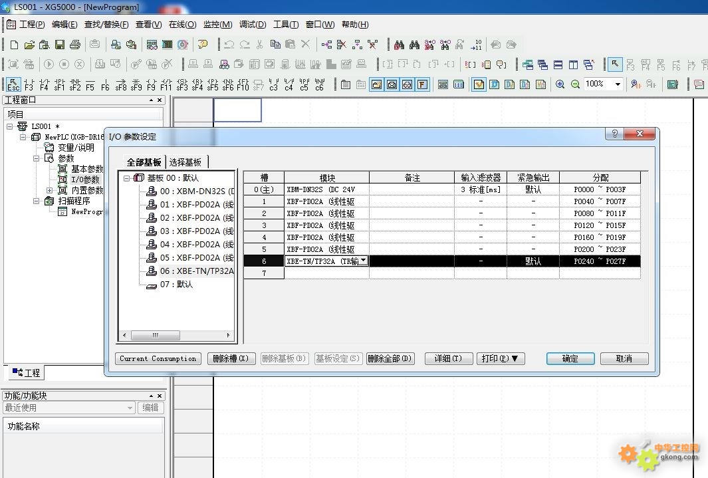Collapse the LS001 project tree node
The image size is (708, 478).
pyautogui.click(x=9, y=126)
